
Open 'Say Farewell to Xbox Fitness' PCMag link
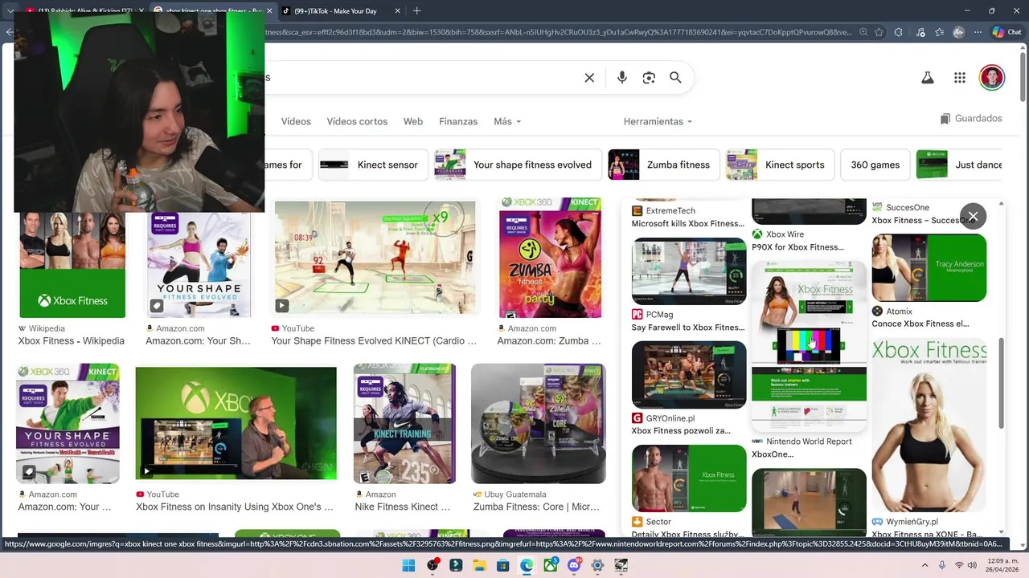click(x=688, y=328)
